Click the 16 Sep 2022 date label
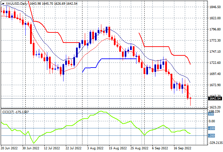The height and width of the screenshot is (152, 223). click(x=182, y=148)
